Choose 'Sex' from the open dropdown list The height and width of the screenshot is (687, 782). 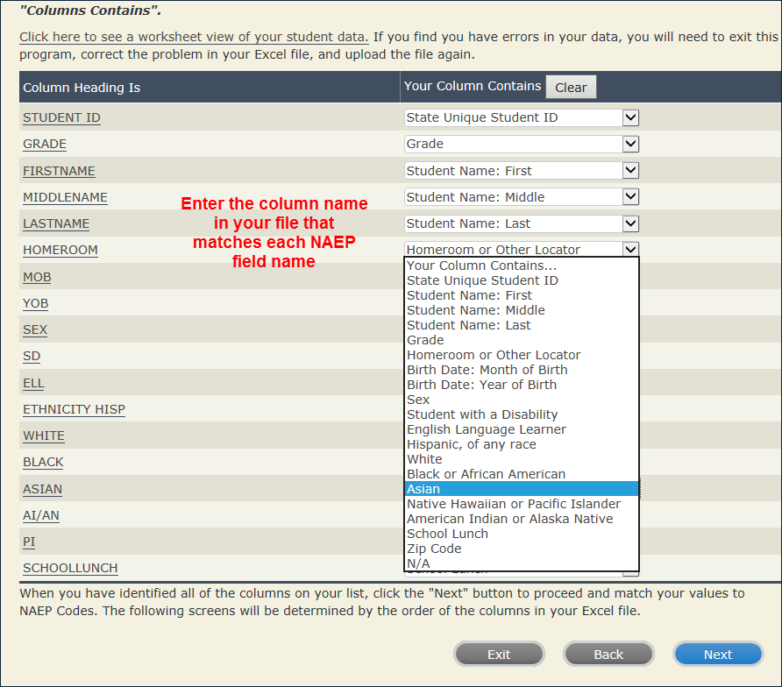coord(522,400)
